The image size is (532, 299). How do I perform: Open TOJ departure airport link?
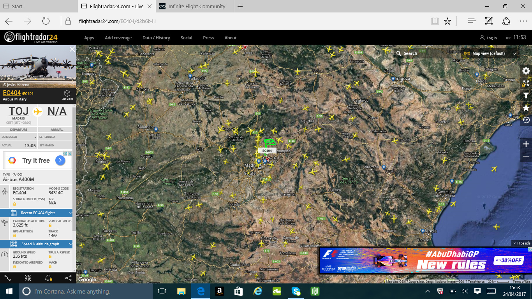point(19,111)
